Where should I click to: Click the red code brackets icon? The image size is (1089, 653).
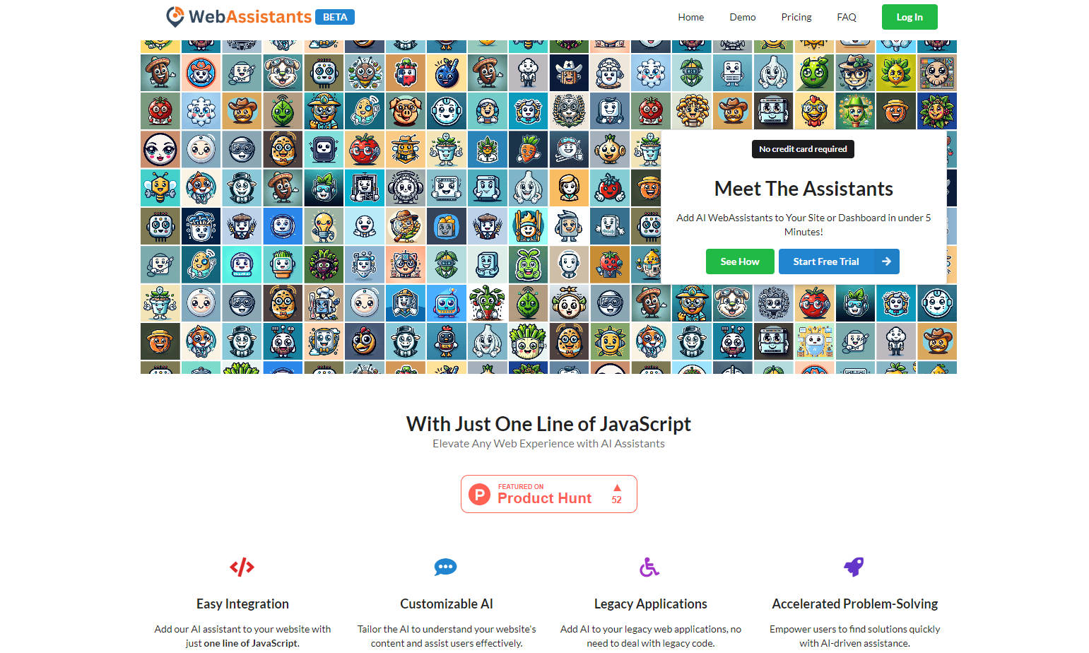(x=242, y=567)
